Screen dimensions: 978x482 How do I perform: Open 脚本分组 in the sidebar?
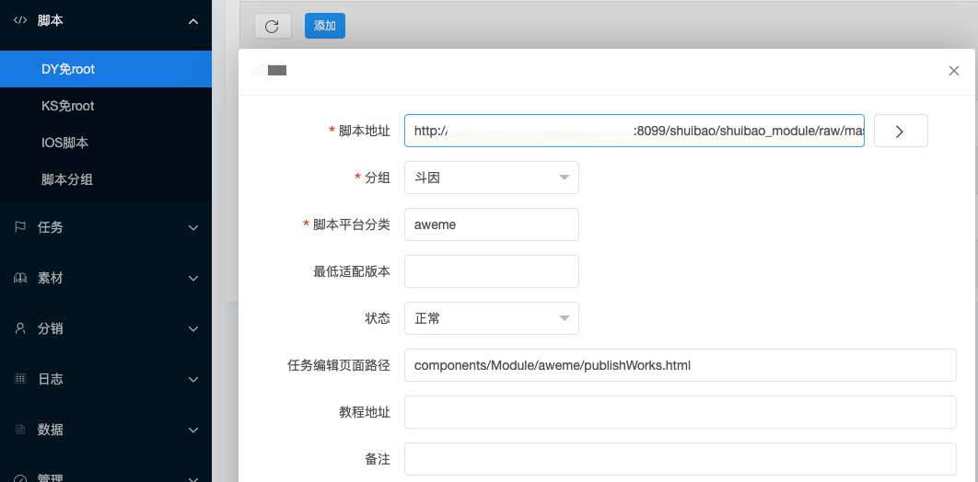[x=106, y=180]
